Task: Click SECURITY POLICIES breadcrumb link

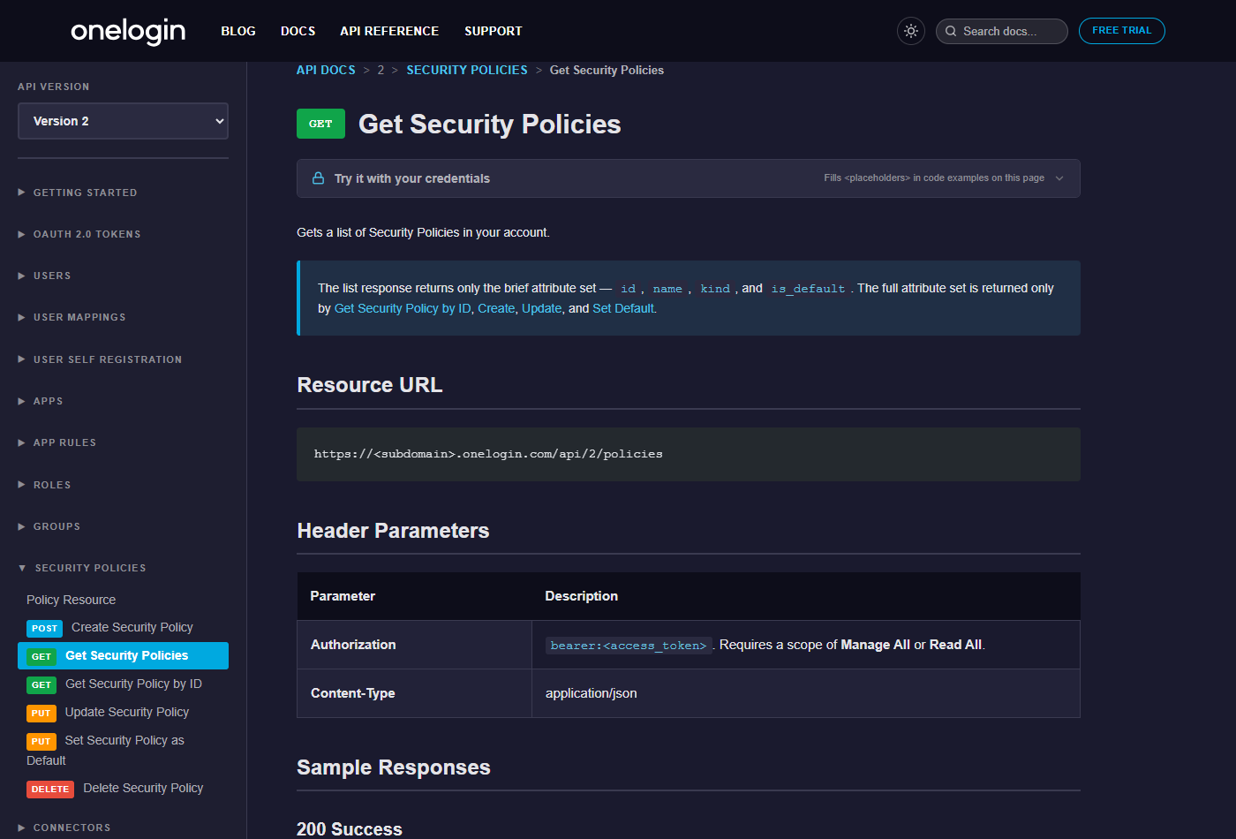Action: (x=467, y=70)
